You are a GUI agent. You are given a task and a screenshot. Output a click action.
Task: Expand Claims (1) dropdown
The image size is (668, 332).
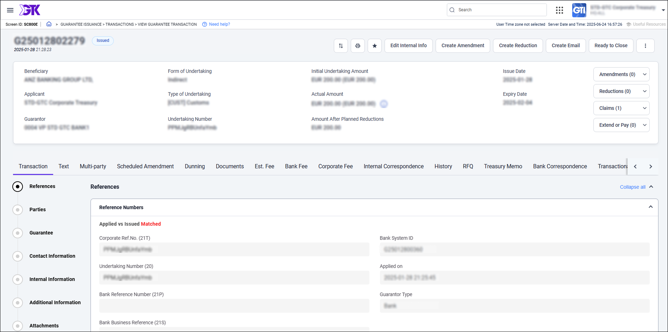pos(622,108)
